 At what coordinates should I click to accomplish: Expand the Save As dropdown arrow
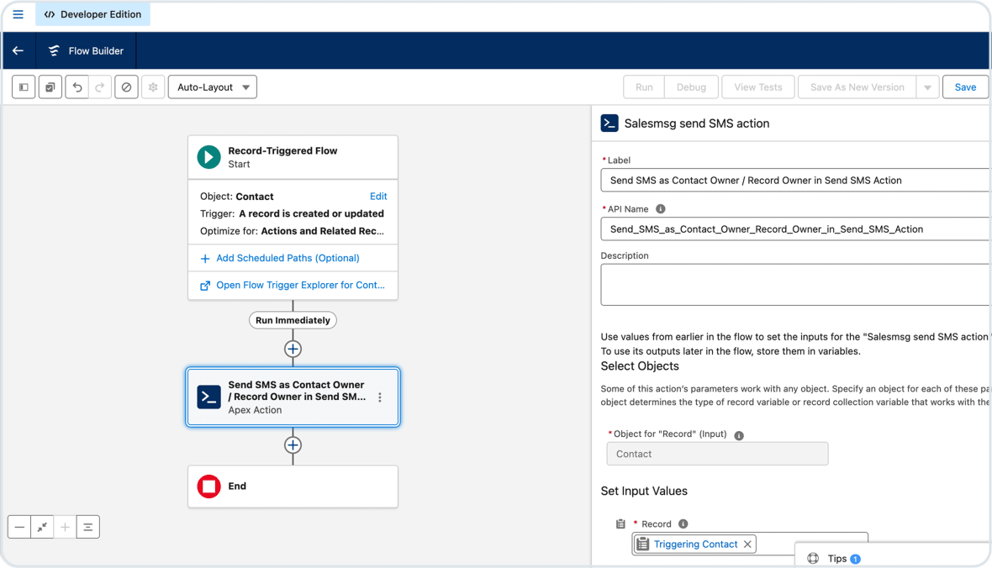(x=927, y=87)
